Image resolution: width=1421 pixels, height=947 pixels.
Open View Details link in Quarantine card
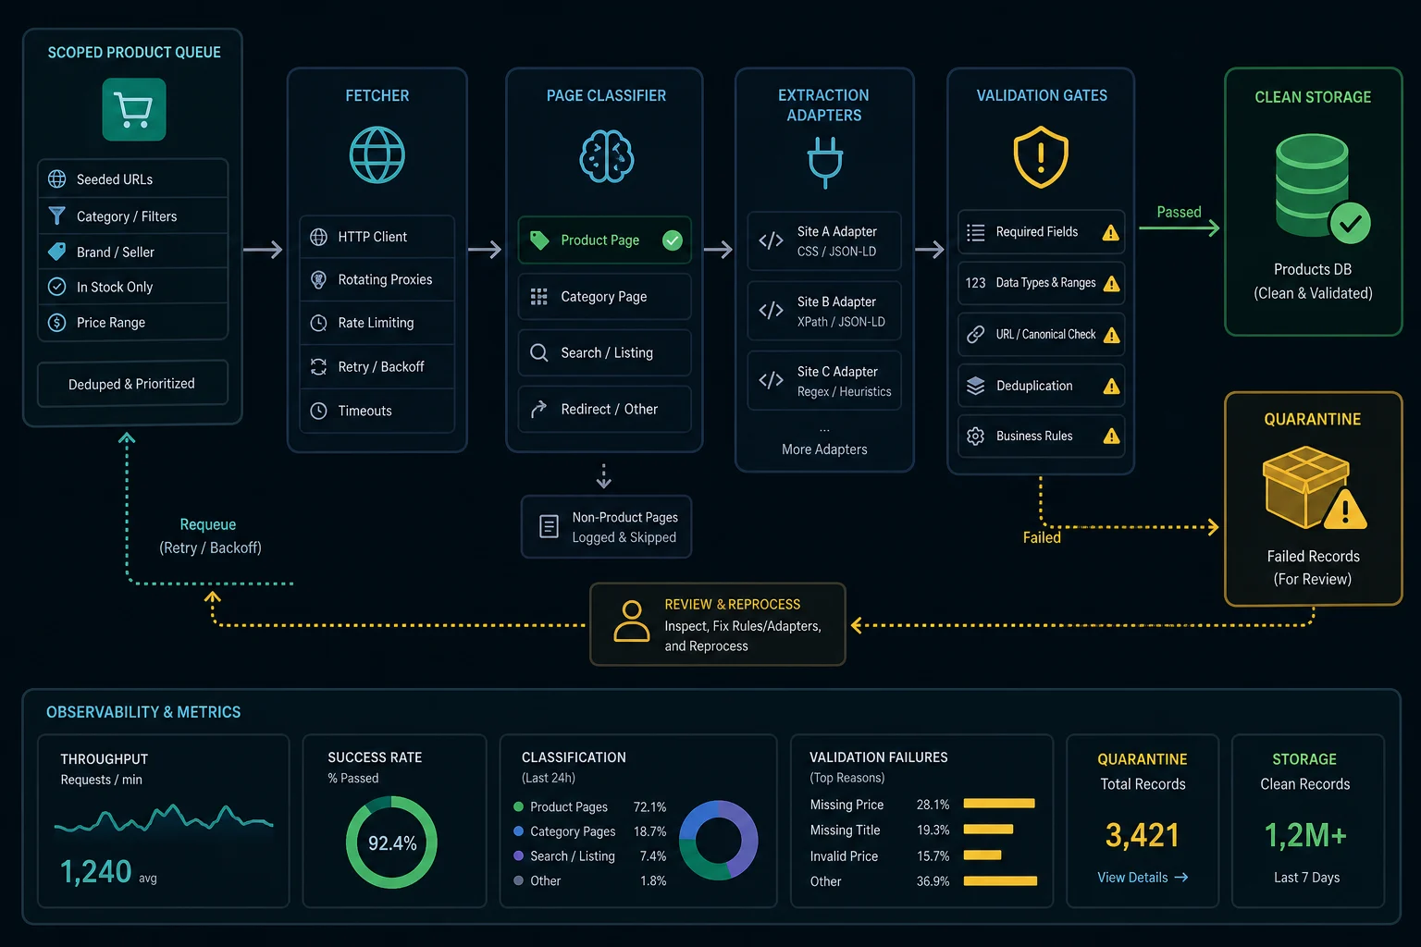tap(1143, 878)
